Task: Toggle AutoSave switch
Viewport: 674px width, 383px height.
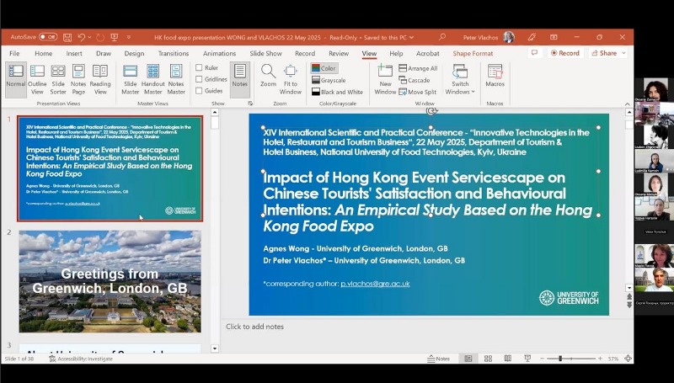Action: pyautogui.click(x=48, y=37)
